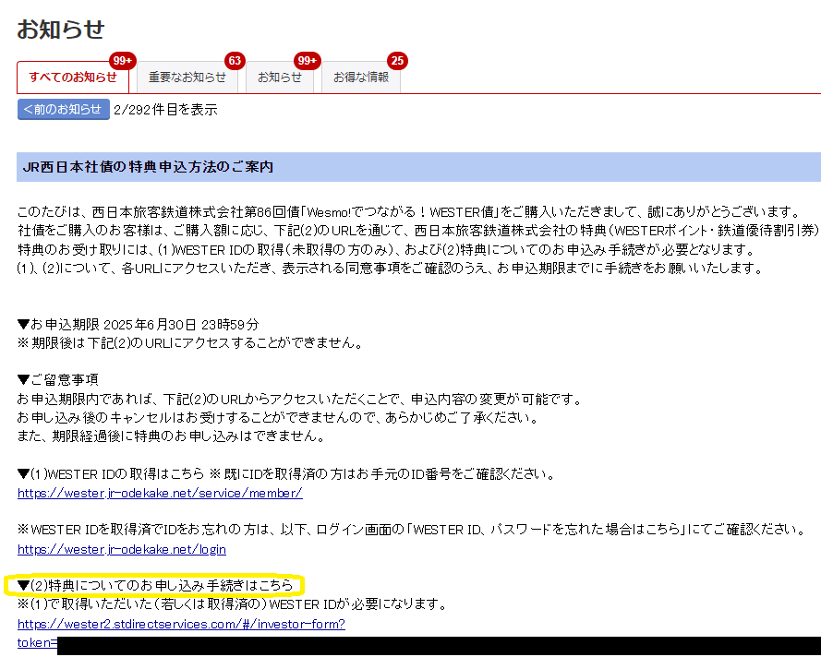This screenshot has height=669, width=821.
Task: Click the 99+ badge on すべてのお知らせ
Action: pos(123,61)
